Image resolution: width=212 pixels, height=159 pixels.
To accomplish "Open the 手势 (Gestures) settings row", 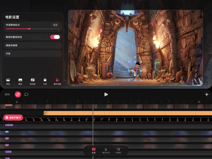I will coord(33,54).
